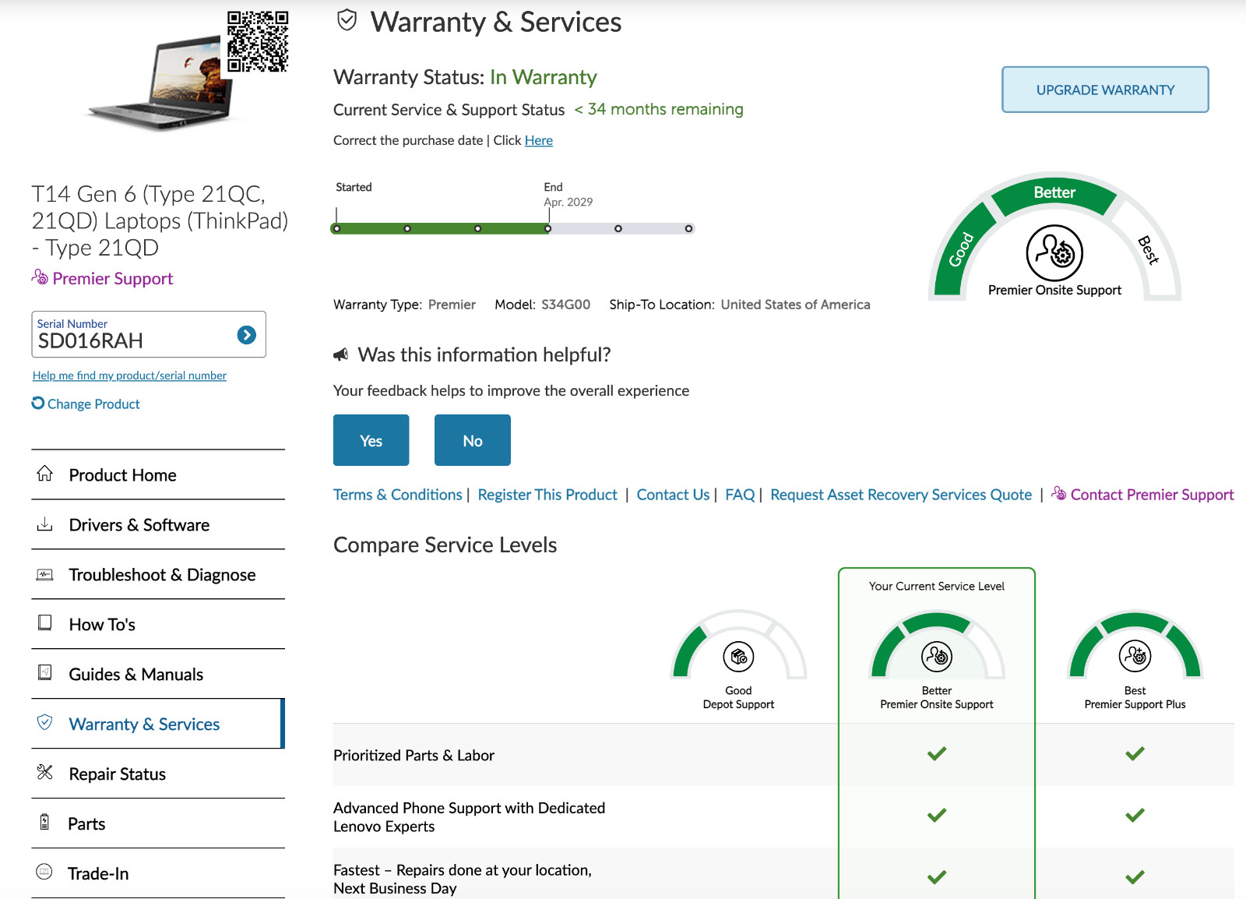Image resolution: width=1246 pixels, height=899 pixels.
Task: Click the Premier Onsite Support gauge icon
Action: point(1054,252)
